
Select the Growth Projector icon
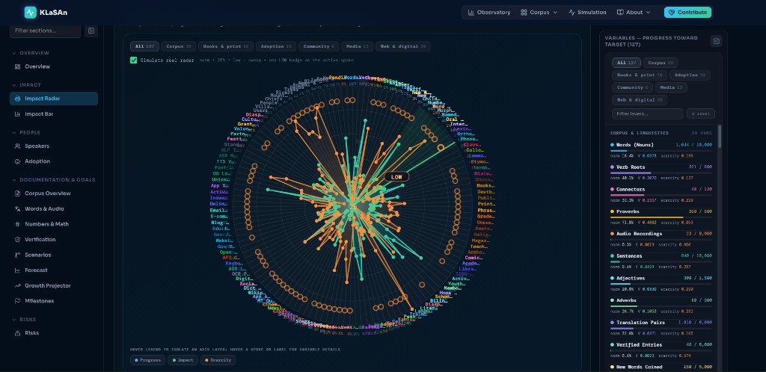click(x=18, y=285)
